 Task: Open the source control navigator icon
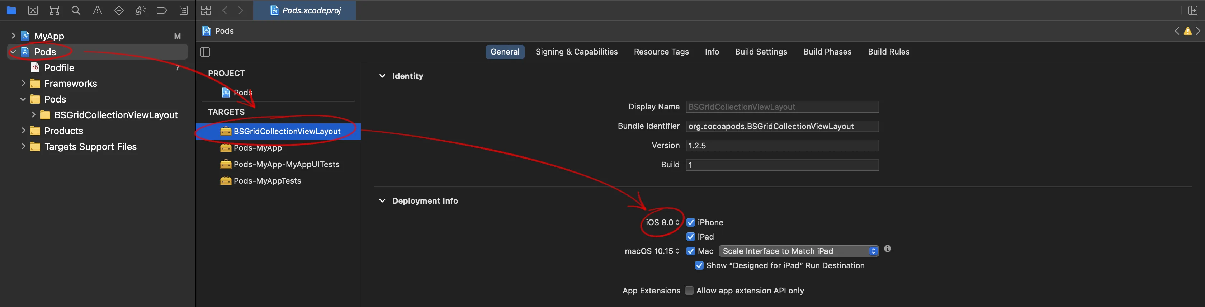[x=33, y=10]
